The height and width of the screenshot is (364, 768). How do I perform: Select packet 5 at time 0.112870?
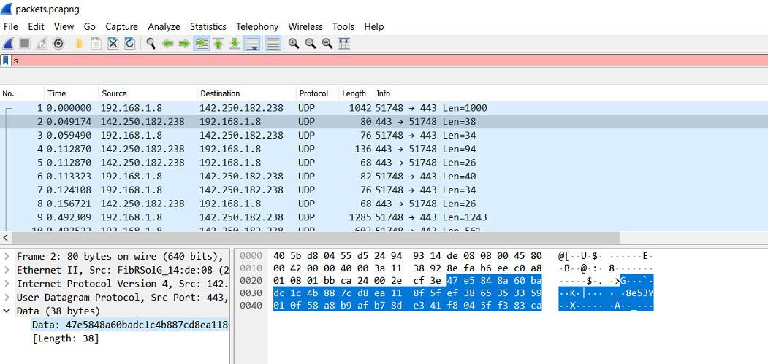[384, 163]
